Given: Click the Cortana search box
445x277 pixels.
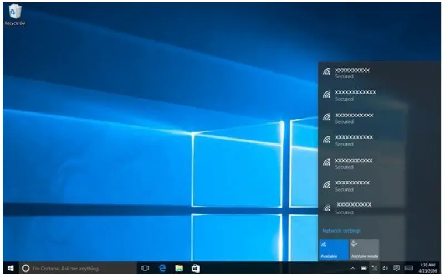Looking at the screenshot, I should pyautogui.click(x=78, y=268).
